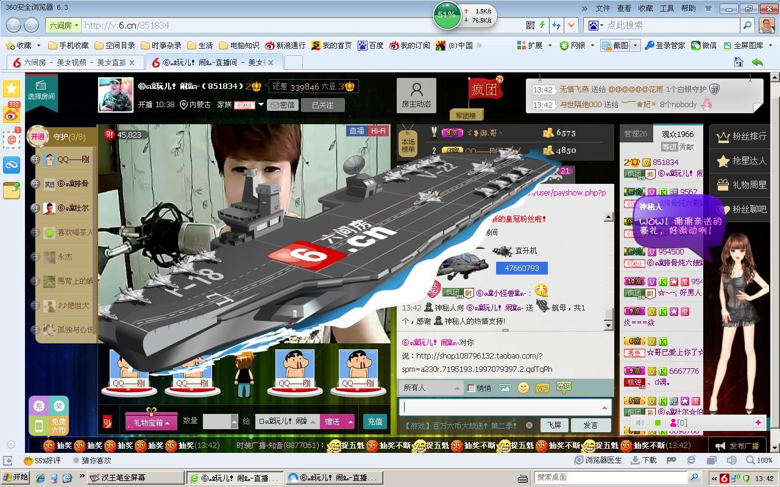The image size is (780, 487).
Task: Open the gift 数量 quantity dropdown
Action: (233, 421)
